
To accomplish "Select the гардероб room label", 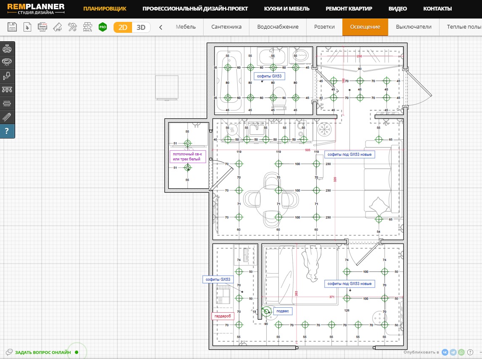I will pyautogui.click(x=223, y=316).
